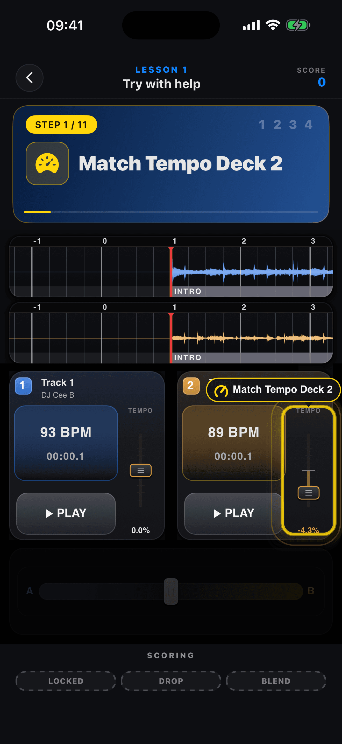Tap the score value 0

[322, 82]
